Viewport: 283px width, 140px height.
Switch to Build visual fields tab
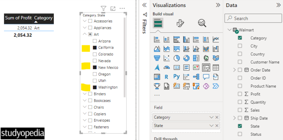[158, 23]
